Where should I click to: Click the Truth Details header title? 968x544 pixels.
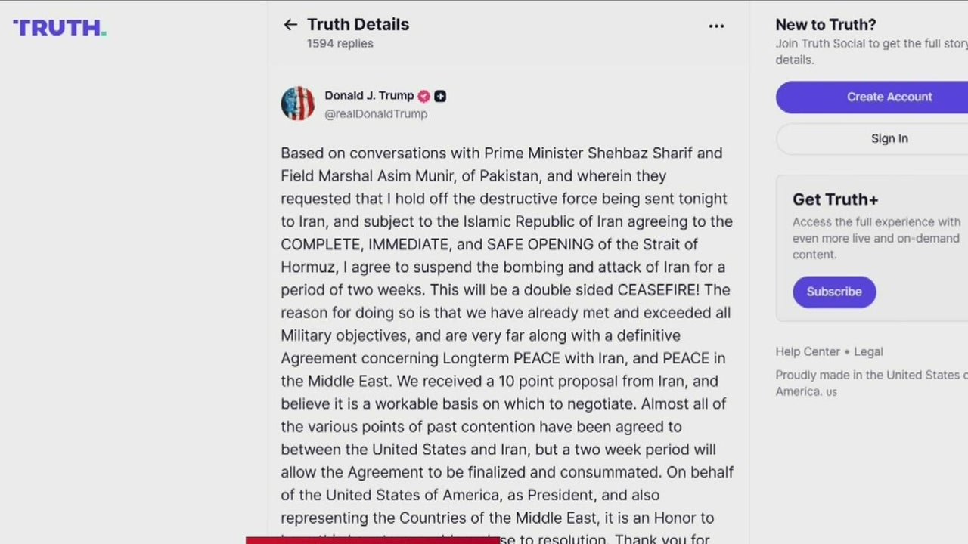358,24
